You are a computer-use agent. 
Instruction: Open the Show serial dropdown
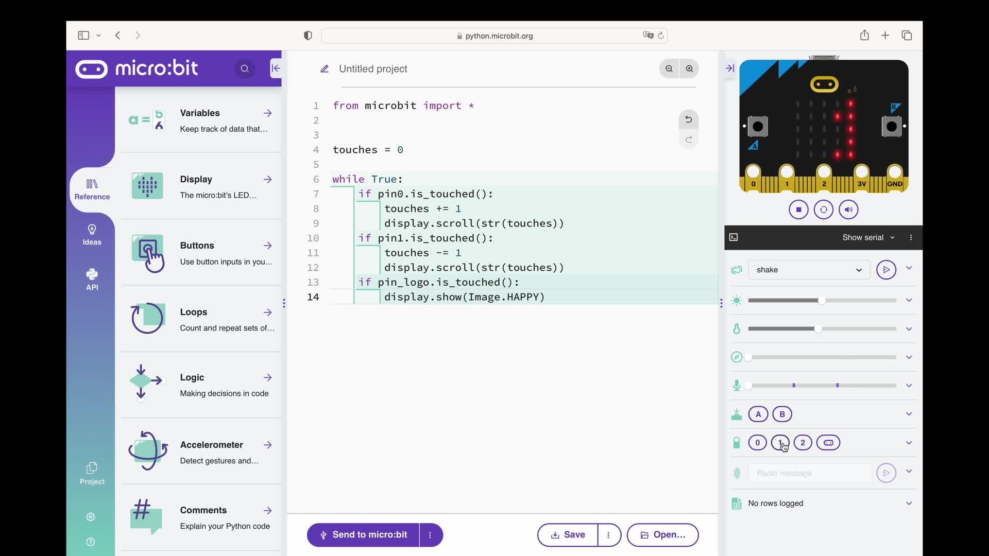tap(867, 237)
